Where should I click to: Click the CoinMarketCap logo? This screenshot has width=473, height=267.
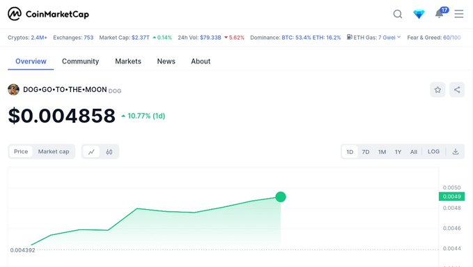coord(48,14)
